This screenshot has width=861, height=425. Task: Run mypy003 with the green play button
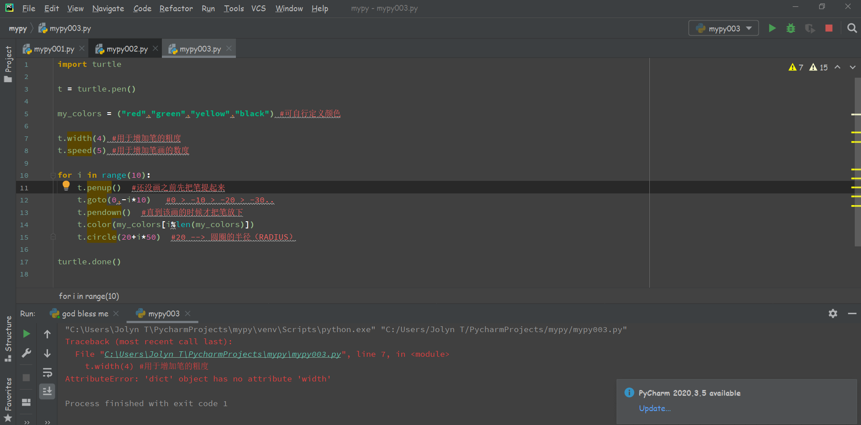[x=772, y=28]
